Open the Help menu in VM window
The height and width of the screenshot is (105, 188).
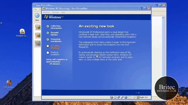pos(63,12)
